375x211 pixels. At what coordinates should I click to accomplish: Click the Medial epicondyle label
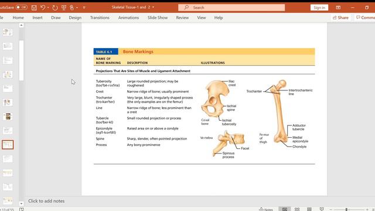[300, 139]
